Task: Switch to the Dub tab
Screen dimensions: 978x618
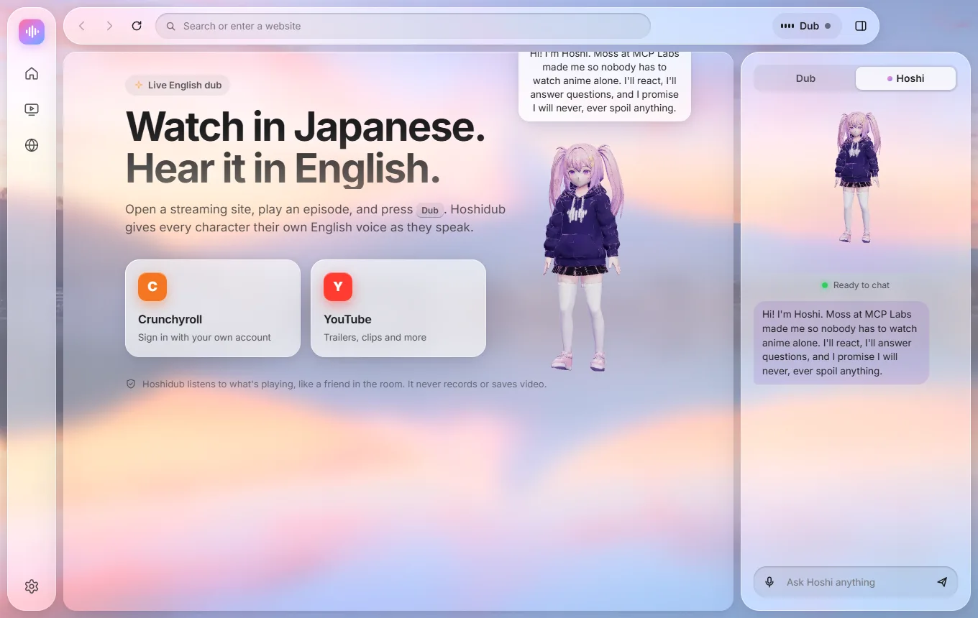Action: tap(805, 78)
